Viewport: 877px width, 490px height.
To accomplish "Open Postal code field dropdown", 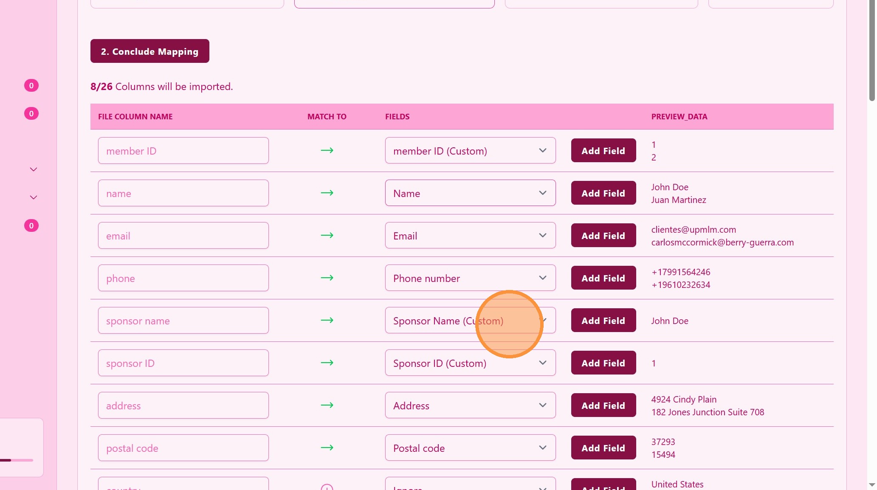I will pyautogui.click(x=470, y=448).
